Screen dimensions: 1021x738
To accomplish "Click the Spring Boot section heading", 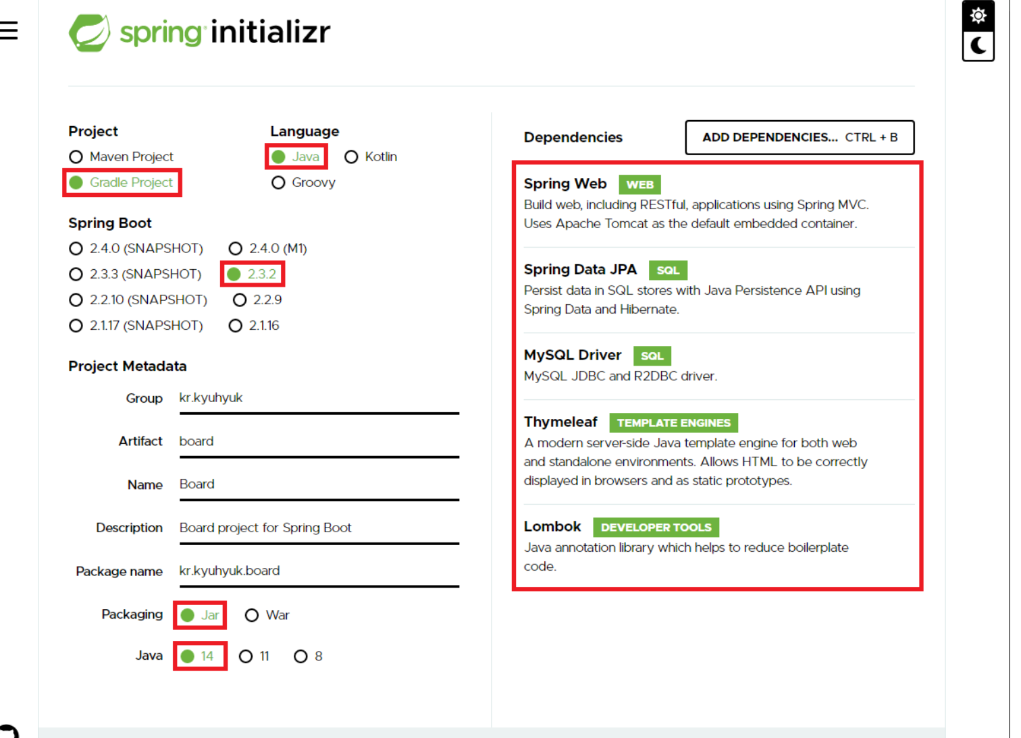I will (110, 223).
